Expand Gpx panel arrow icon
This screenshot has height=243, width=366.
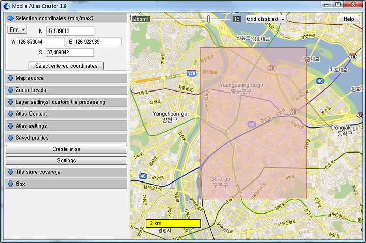[11, 184]
